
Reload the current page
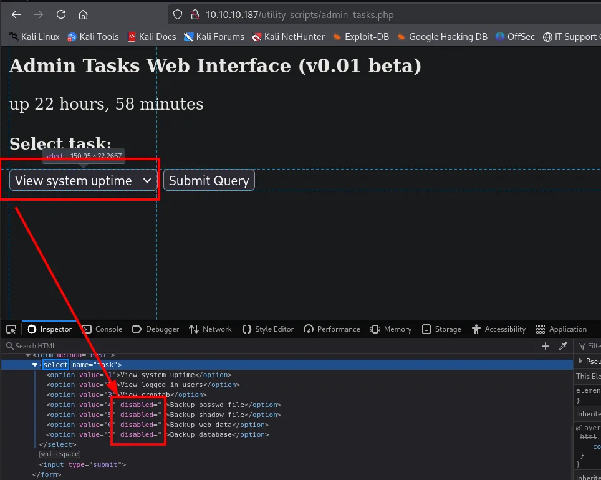(x=61, y=14)
